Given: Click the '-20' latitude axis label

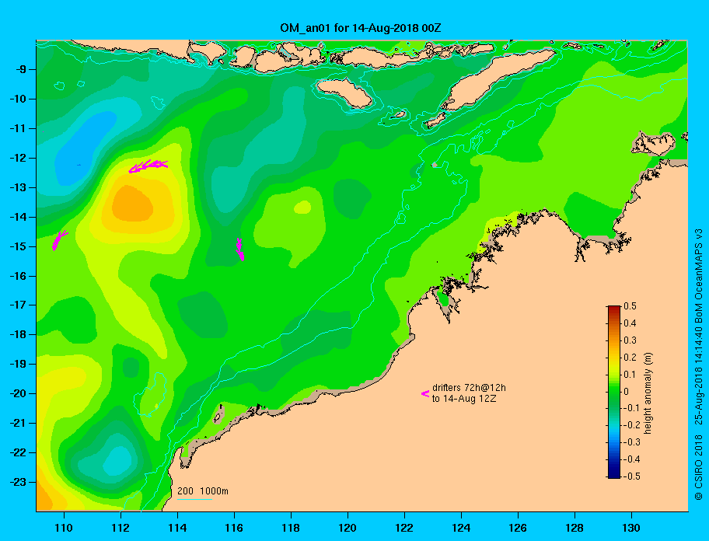Looking at the screenshot, I should pos(18,393).
